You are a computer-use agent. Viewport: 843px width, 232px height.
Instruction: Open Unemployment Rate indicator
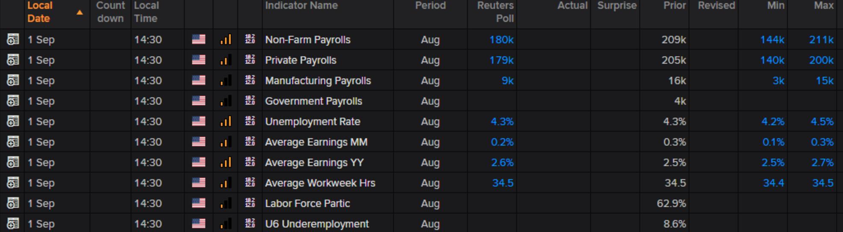[x=312, y=122]
